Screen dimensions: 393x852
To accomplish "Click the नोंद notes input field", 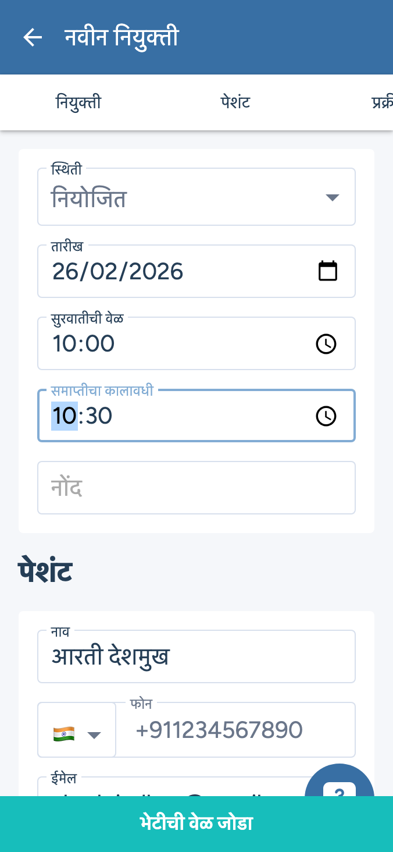I will pyautogui.click(x=196, y=488).
